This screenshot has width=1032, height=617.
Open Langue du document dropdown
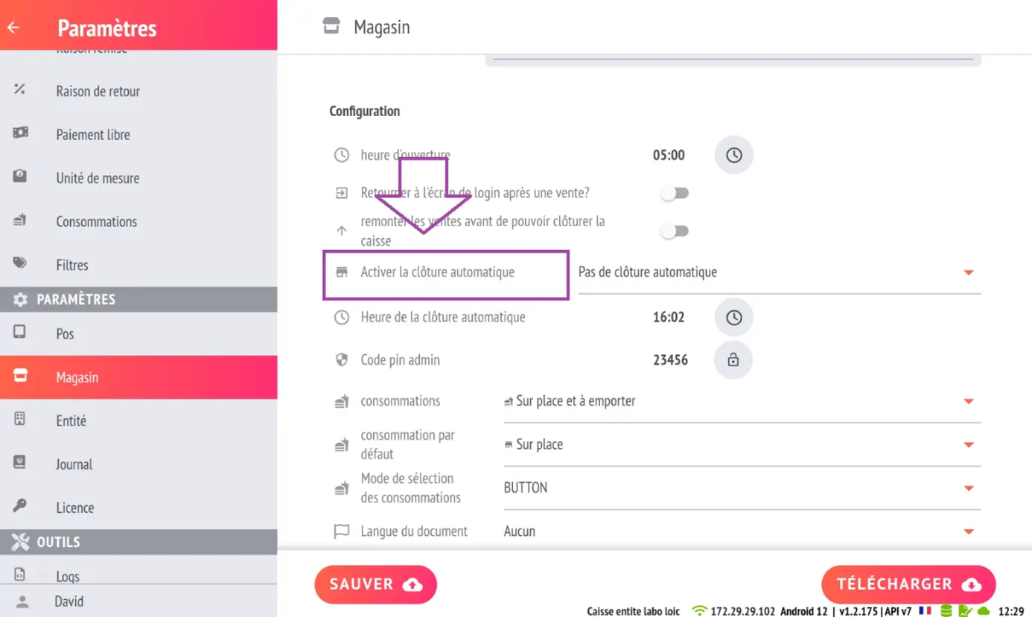pos(742,531)
